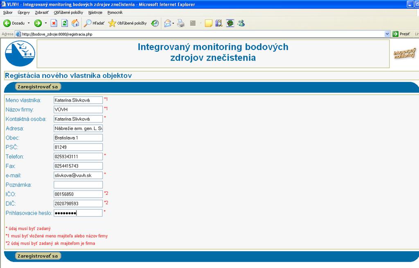Open the Back history dropdown arrow
419x268 pixels.
29,23
